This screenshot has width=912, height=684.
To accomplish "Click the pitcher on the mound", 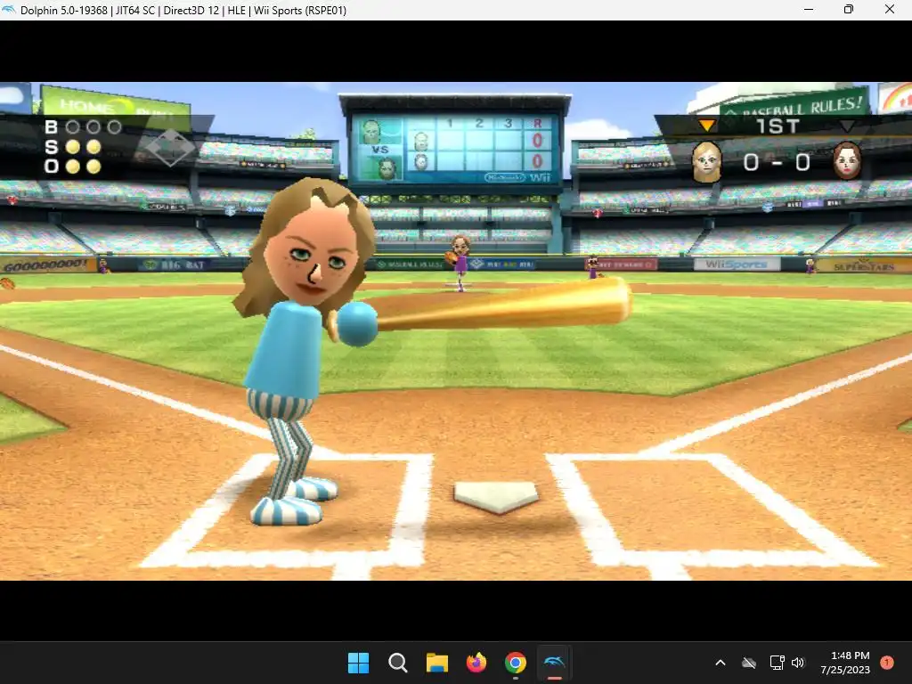I will click(x=460, y=263).
